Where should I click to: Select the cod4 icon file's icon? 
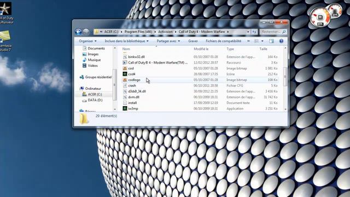point(125,74)
